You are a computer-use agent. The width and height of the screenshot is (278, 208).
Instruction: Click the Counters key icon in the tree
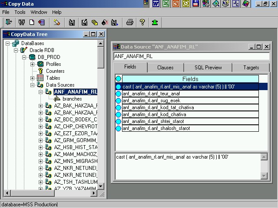pyautogui.click(x=40, y=71)
